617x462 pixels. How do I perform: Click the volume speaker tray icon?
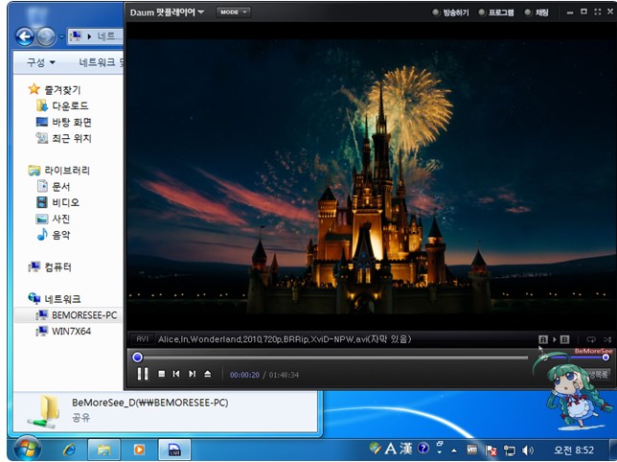528,450
